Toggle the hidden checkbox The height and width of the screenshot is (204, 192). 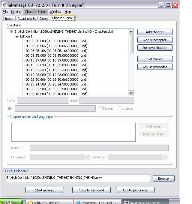coord(100,109)
